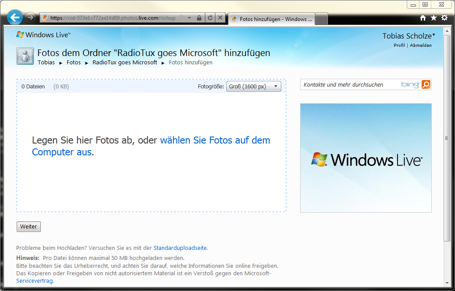
Task: Click into 'Kontakte und mehr durchsuchen' search field
Action: (351, 84)
